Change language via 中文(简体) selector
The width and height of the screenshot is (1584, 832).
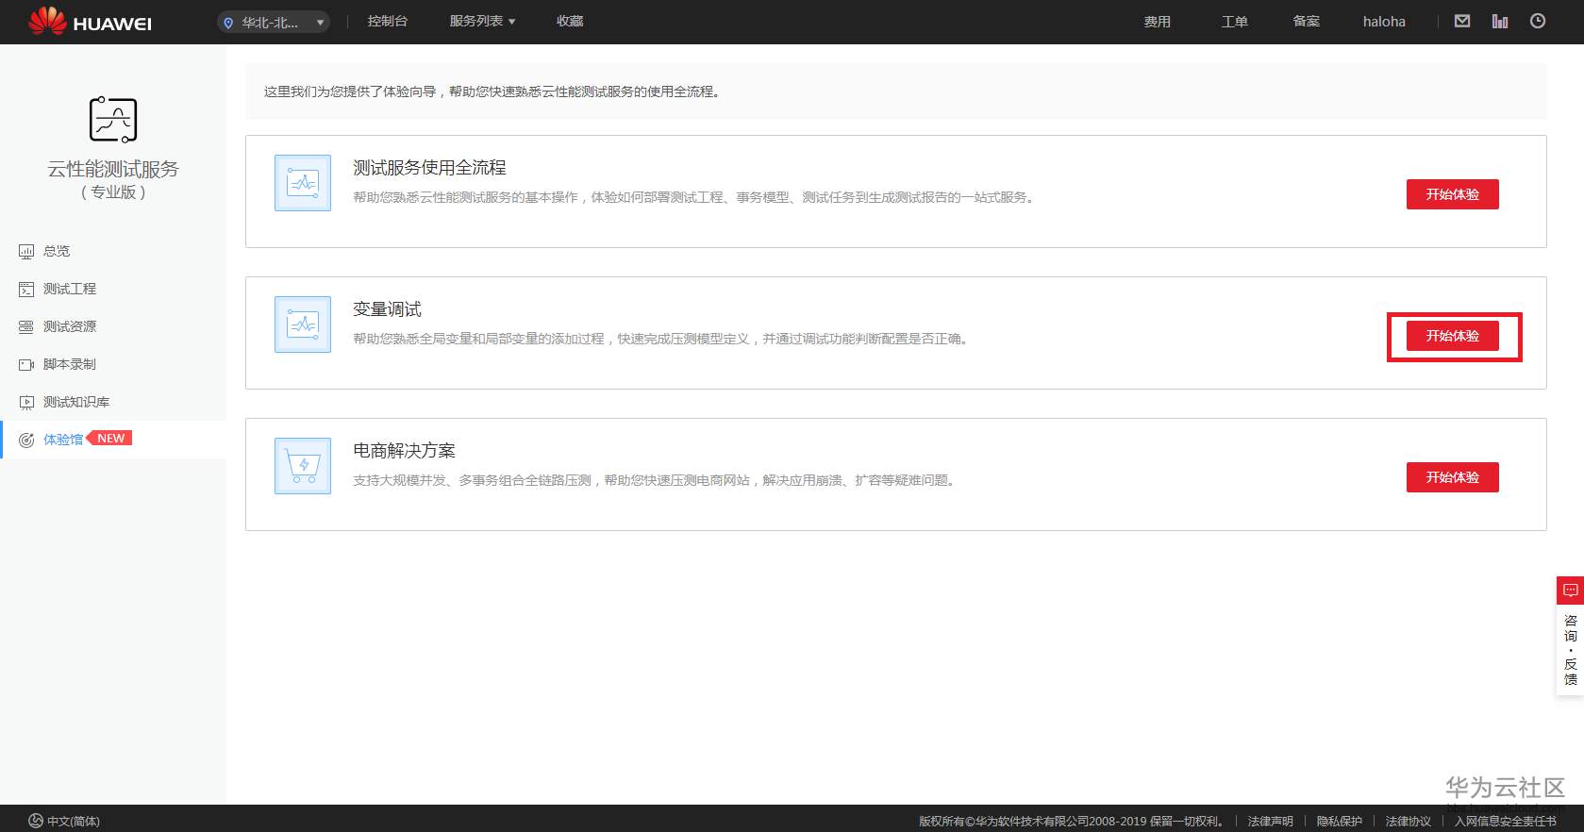coord(64,821)
